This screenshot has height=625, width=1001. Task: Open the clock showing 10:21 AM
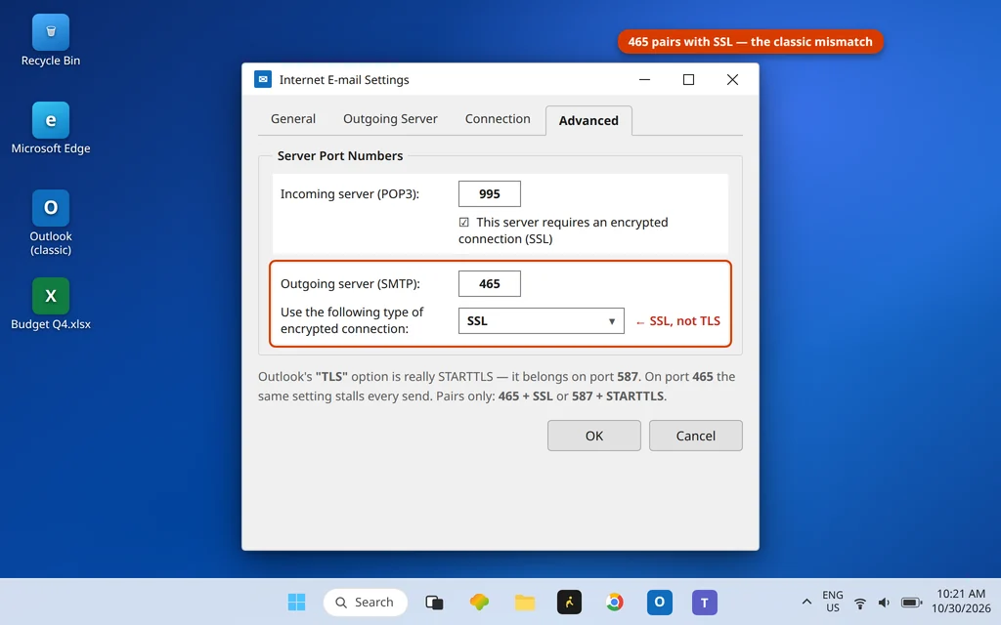click(x=961, y=602)
